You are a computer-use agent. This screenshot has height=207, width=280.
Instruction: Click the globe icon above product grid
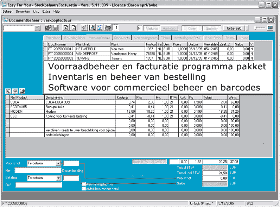[22, 91]
